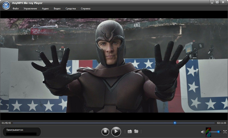Open the Справка help menu
The image size is (228, 138).
tap(85, 9)
